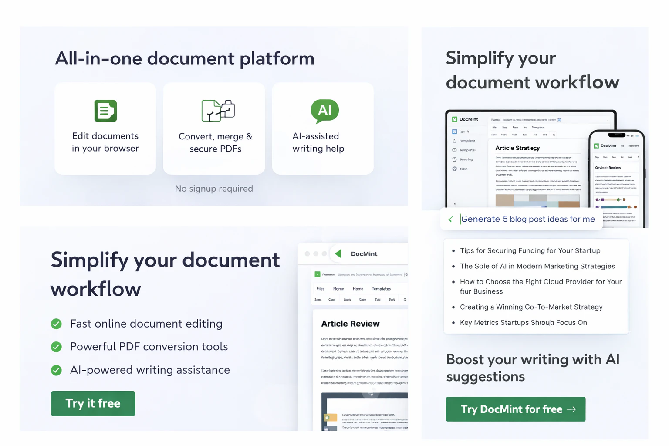This screenshot has width=669, height=446.
Task: Click the checkmark beside Powerful PDF conversion tools
Action: click(56, 347)
